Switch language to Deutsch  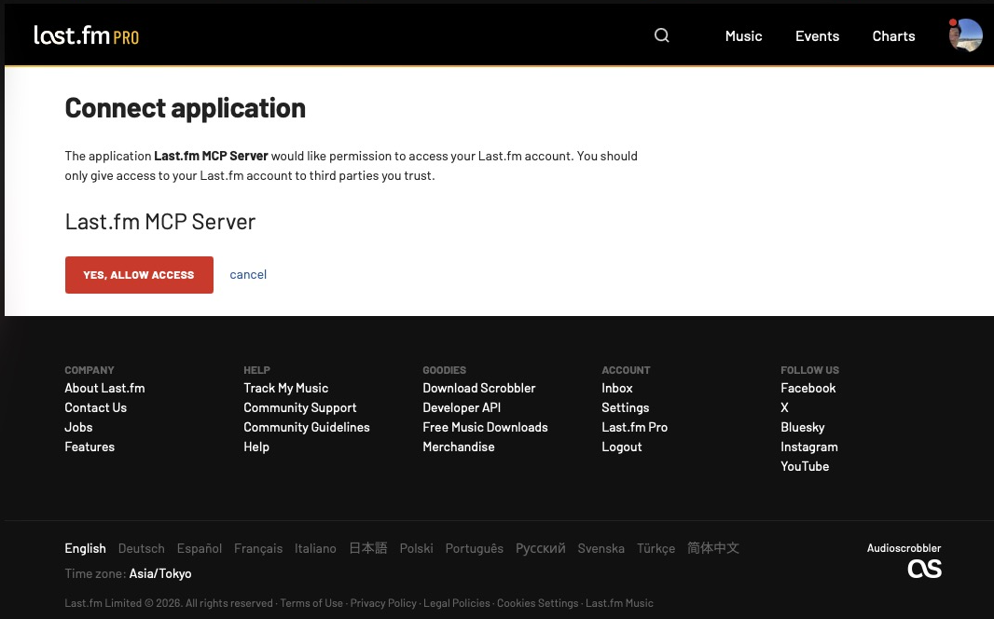tap(142, 548)
